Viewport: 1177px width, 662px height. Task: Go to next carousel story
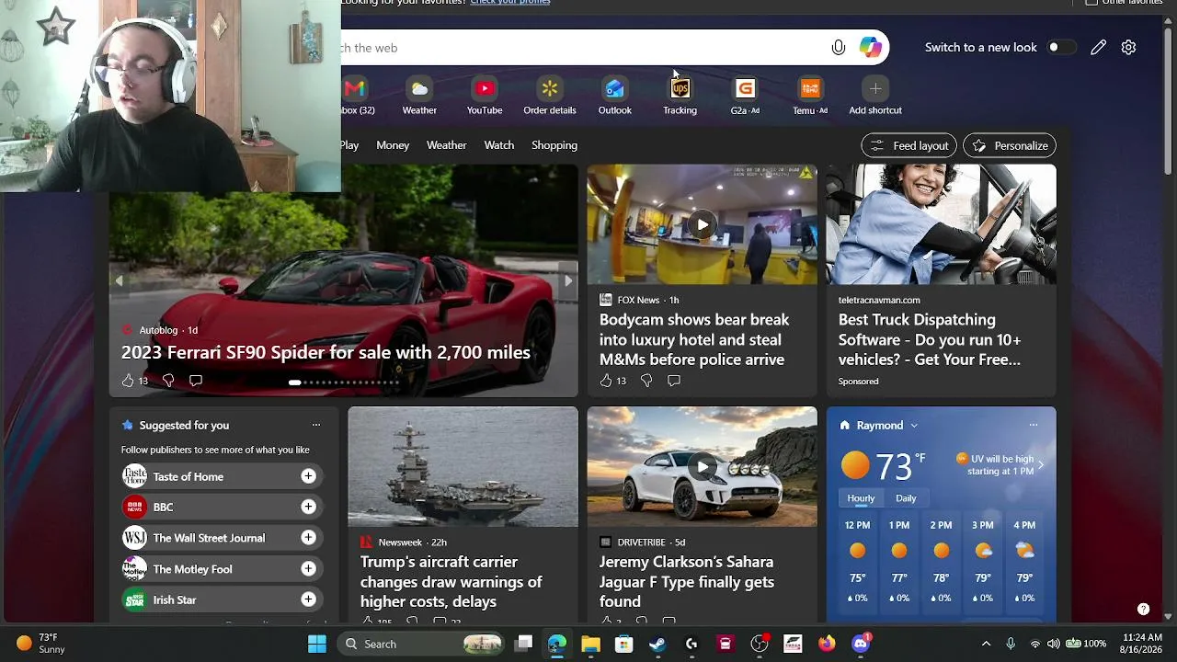(567, 281)
